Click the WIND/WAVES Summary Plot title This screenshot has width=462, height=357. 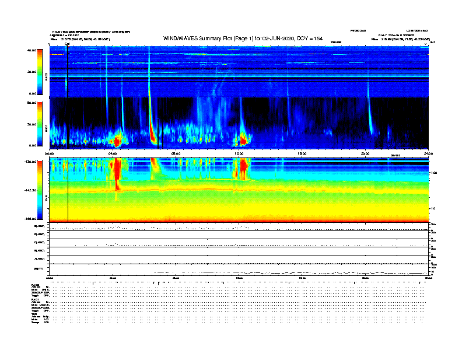point(243,38)
